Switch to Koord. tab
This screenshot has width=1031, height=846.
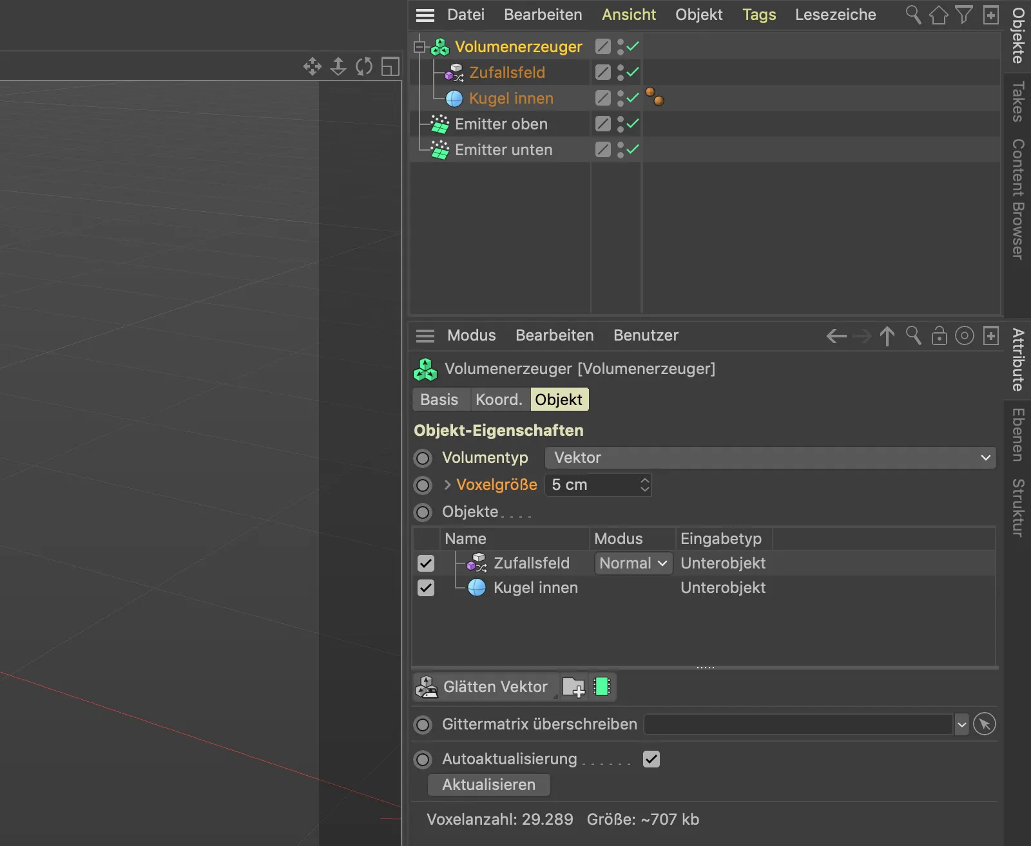pyautogui.click(x=499, y=400)
